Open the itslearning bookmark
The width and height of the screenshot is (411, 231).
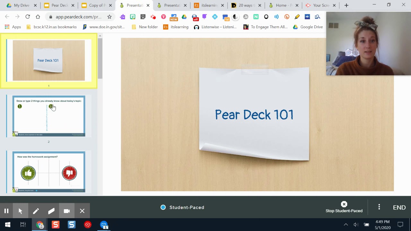(x=176, y=27)
